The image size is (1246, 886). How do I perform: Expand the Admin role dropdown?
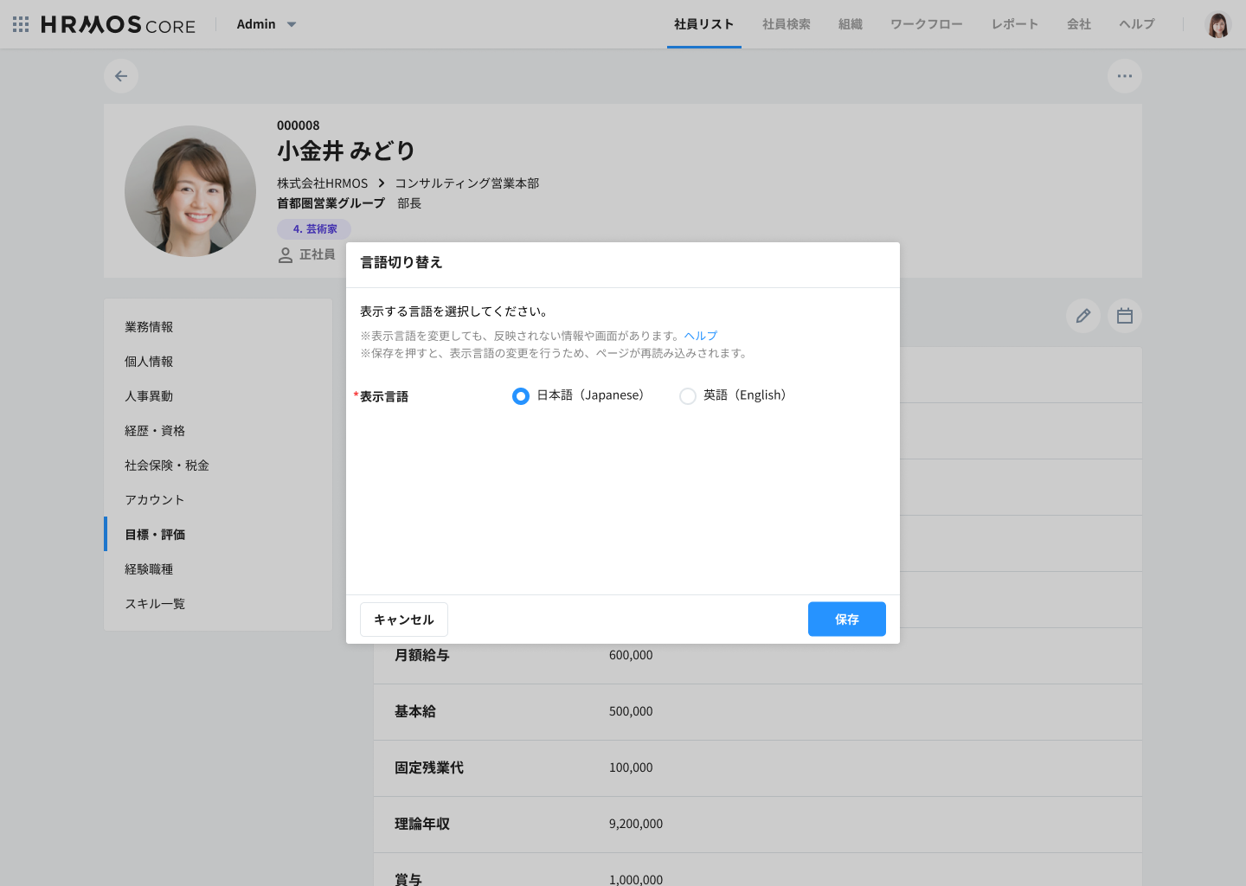pos(267,24)
